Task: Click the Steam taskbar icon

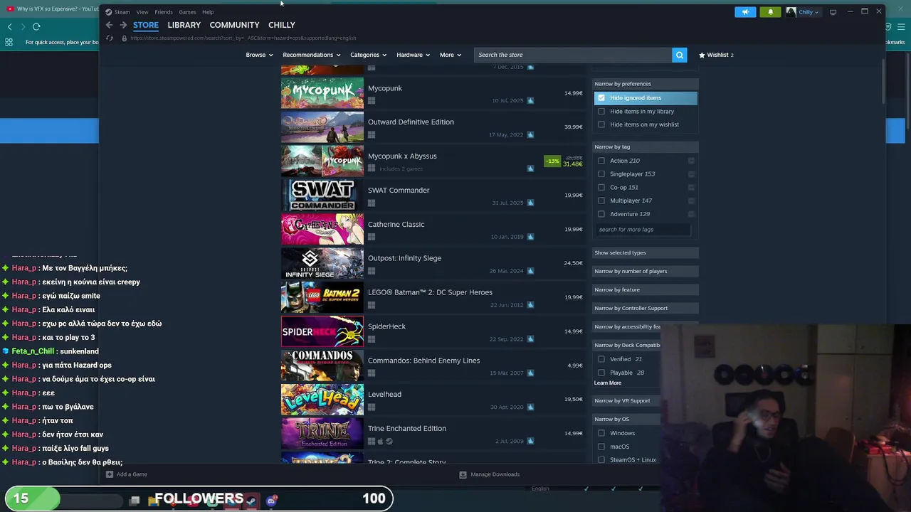Action: click(x=251, y=501)
